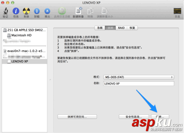Click the Unmount (卸载) toolbar icon

pyautogui.click(x=37, y=11)
